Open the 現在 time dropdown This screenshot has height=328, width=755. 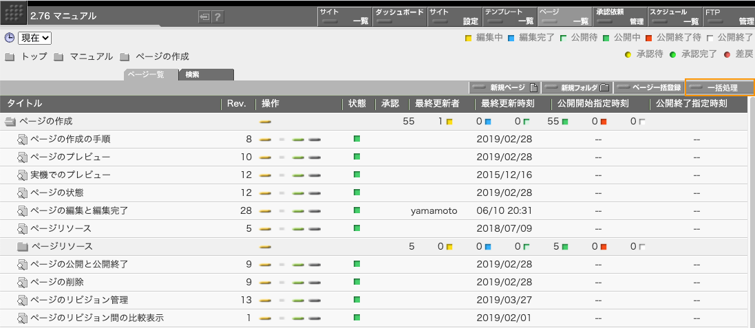coord(34,38)
